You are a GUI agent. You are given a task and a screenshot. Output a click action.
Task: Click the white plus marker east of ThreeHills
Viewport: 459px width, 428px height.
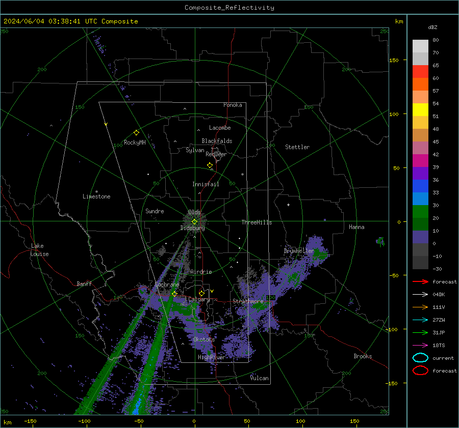[x=288, y=205]
